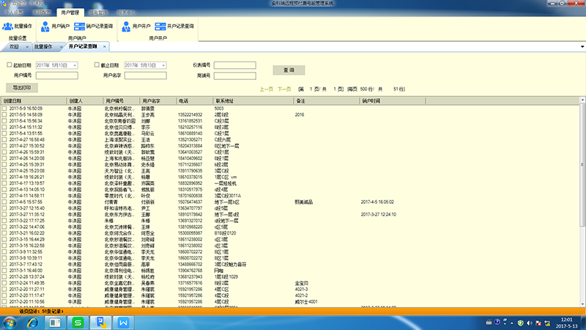Switch to 个人设置 ribbon tab

click(x=14, y=12)
